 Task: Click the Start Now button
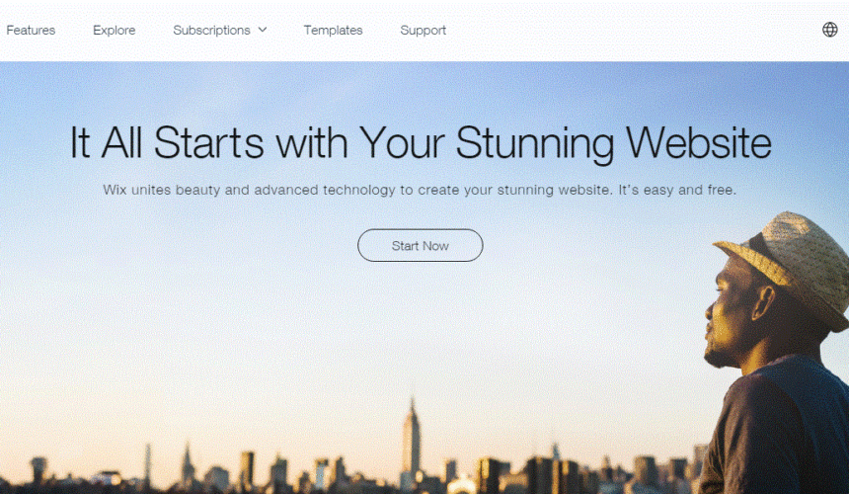click(x=421, y=245)
